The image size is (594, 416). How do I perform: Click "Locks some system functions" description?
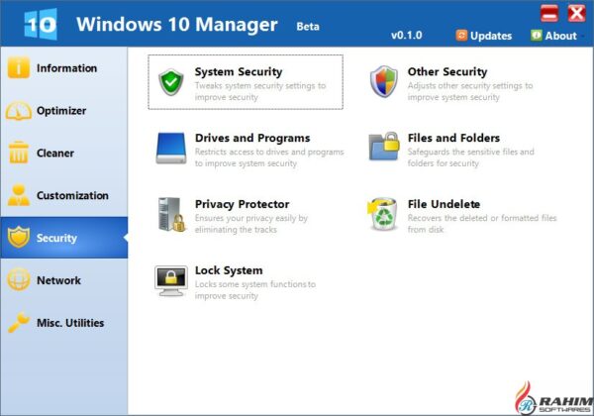pyautogui.click(x=255, y=290)
